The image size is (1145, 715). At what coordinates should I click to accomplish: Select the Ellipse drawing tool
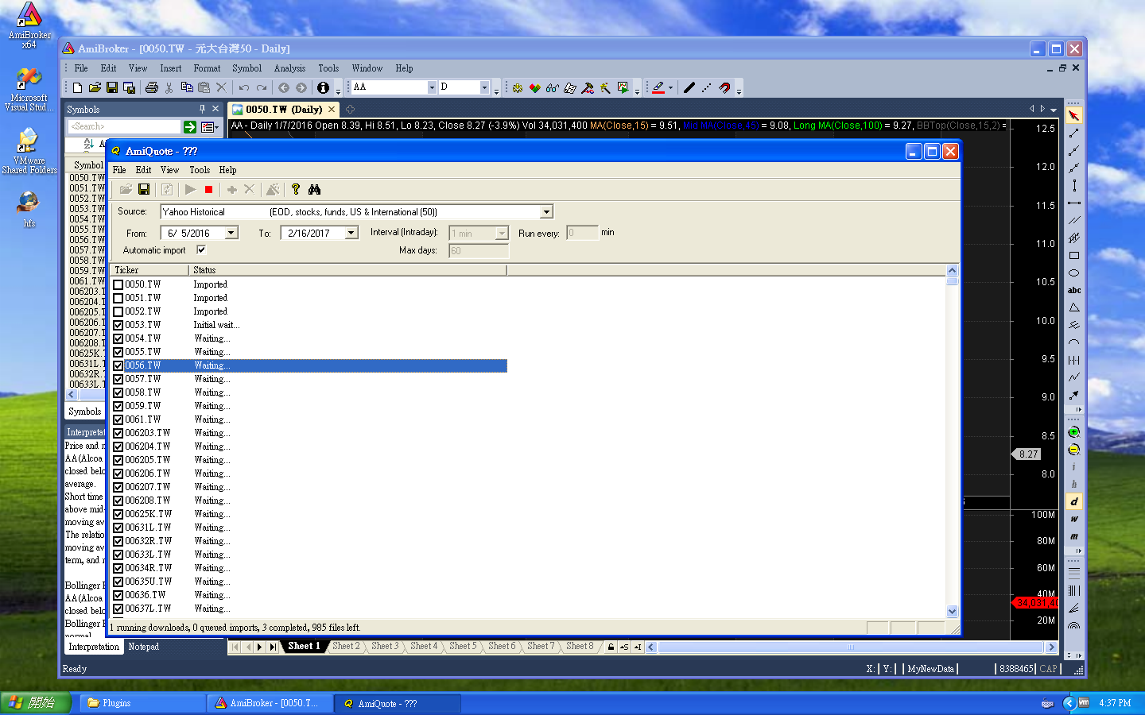(x=1074, y=273)
